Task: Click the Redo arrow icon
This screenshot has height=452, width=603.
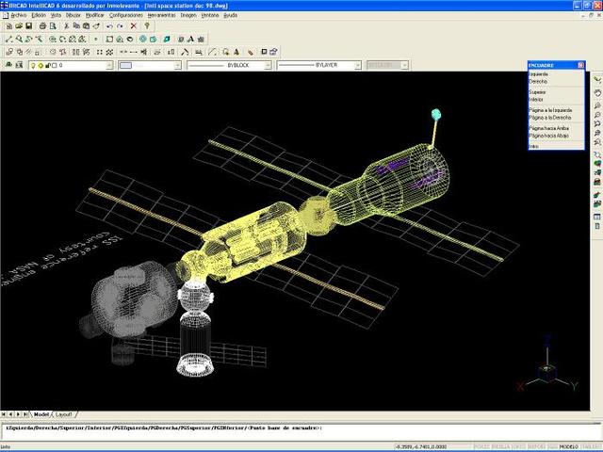Action: (120, 26)
